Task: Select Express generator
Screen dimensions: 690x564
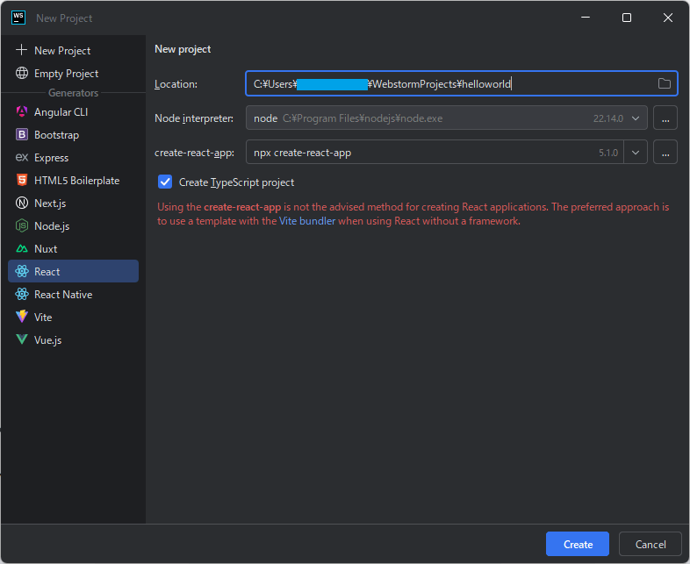Action: coord(73,158)
